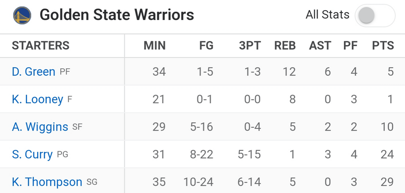Open A. Wiggins player page
This screenshot has height=193, width=405.
pos(40,127)
